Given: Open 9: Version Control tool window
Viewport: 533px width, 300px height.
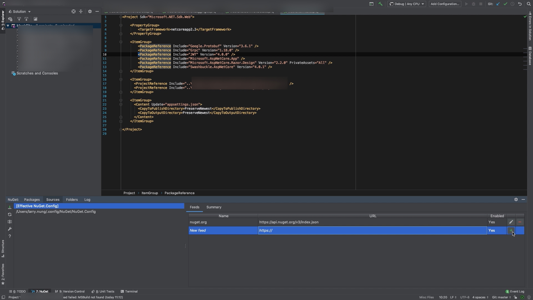Looking at the screenshot, I should [x=70, y=291].
